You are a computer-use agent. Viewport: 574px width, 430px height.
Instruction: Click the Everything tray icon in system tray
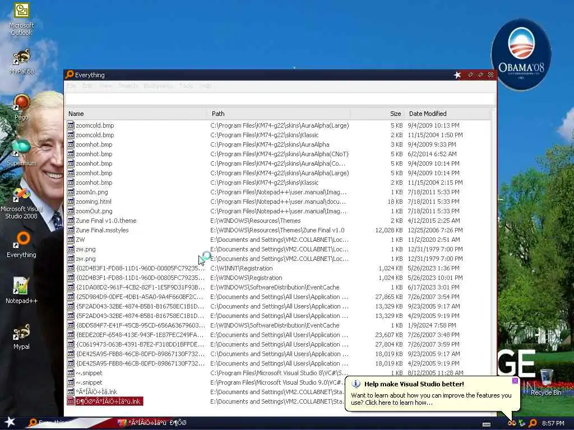(533, 423)
